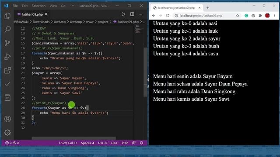Screen dimensions: 280x157
Task: Open the errors and warnings status indicator
Action: tap(12, 143)
